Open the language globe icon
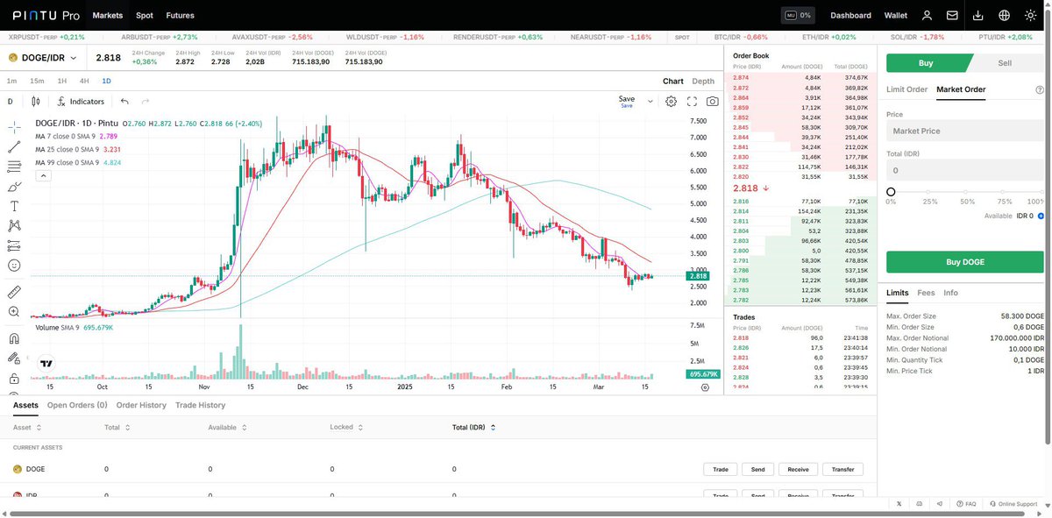 tap(1004, 15)
